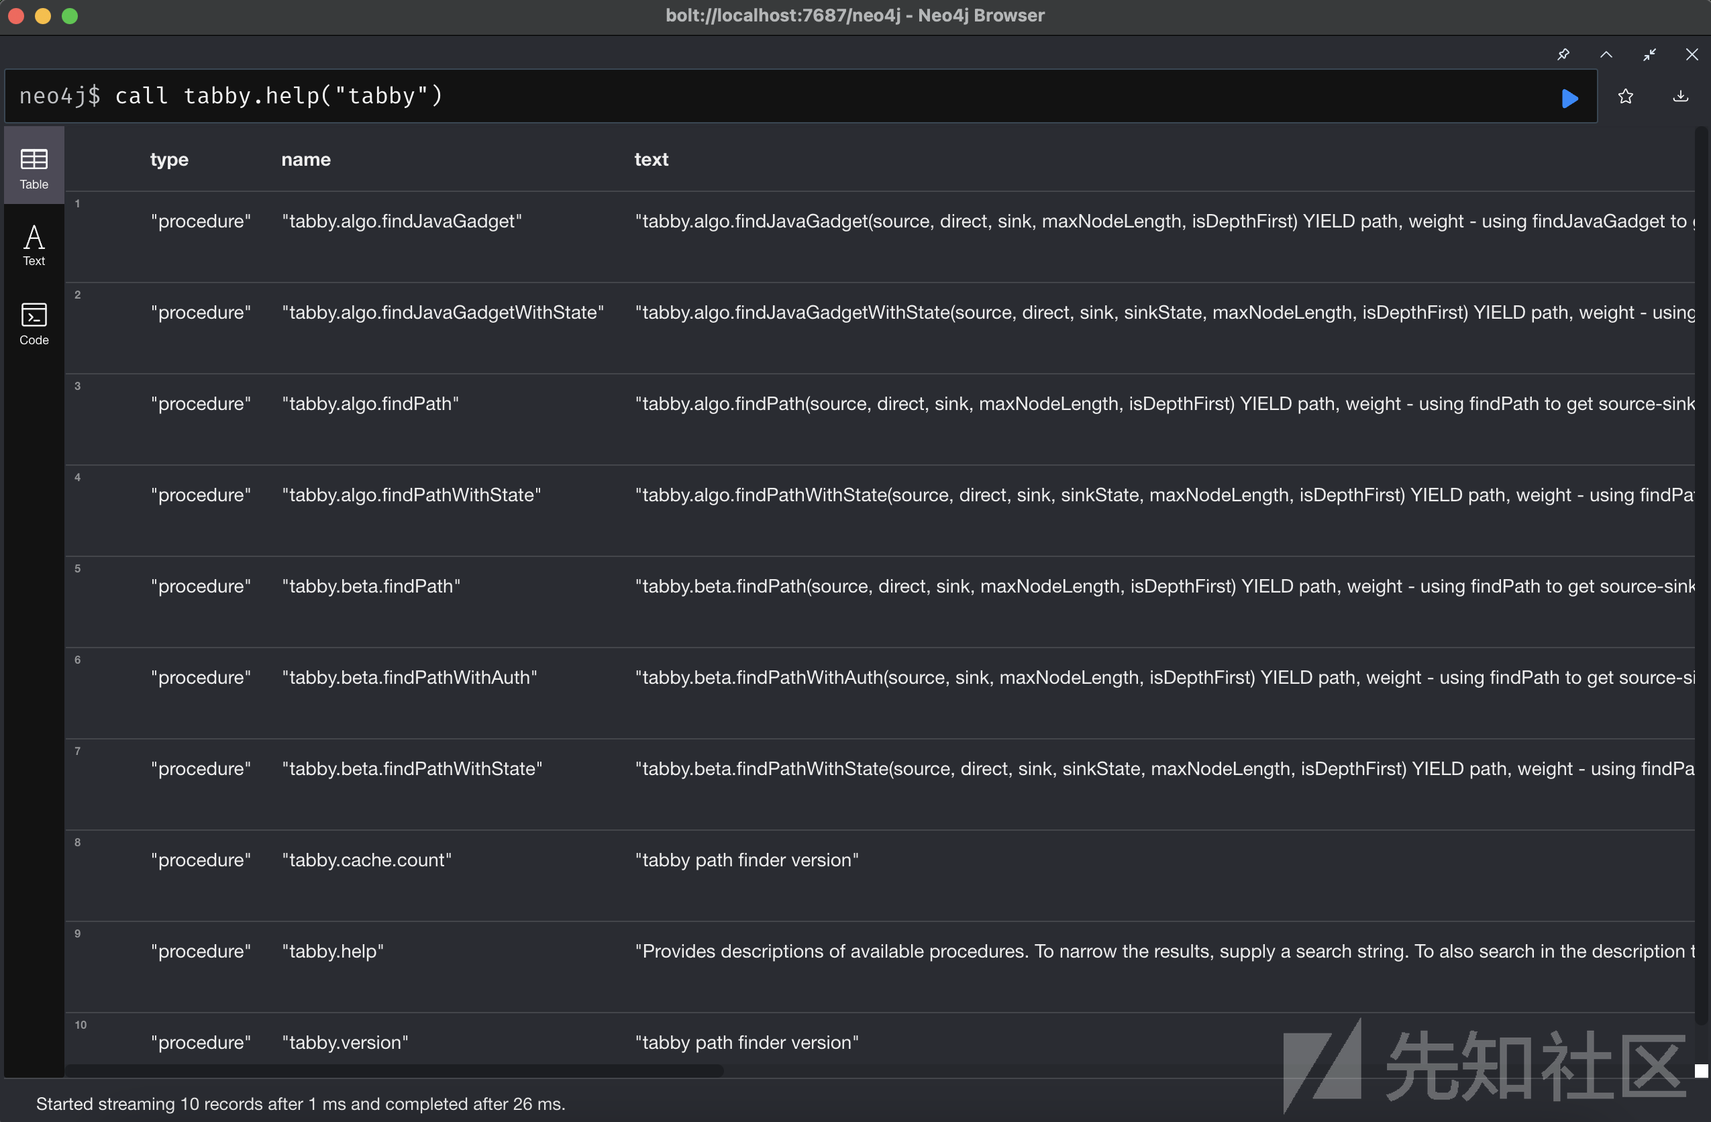Download query results with the download icon
Viewport: 1711px width, 1122px height.
pos(1680,97)
